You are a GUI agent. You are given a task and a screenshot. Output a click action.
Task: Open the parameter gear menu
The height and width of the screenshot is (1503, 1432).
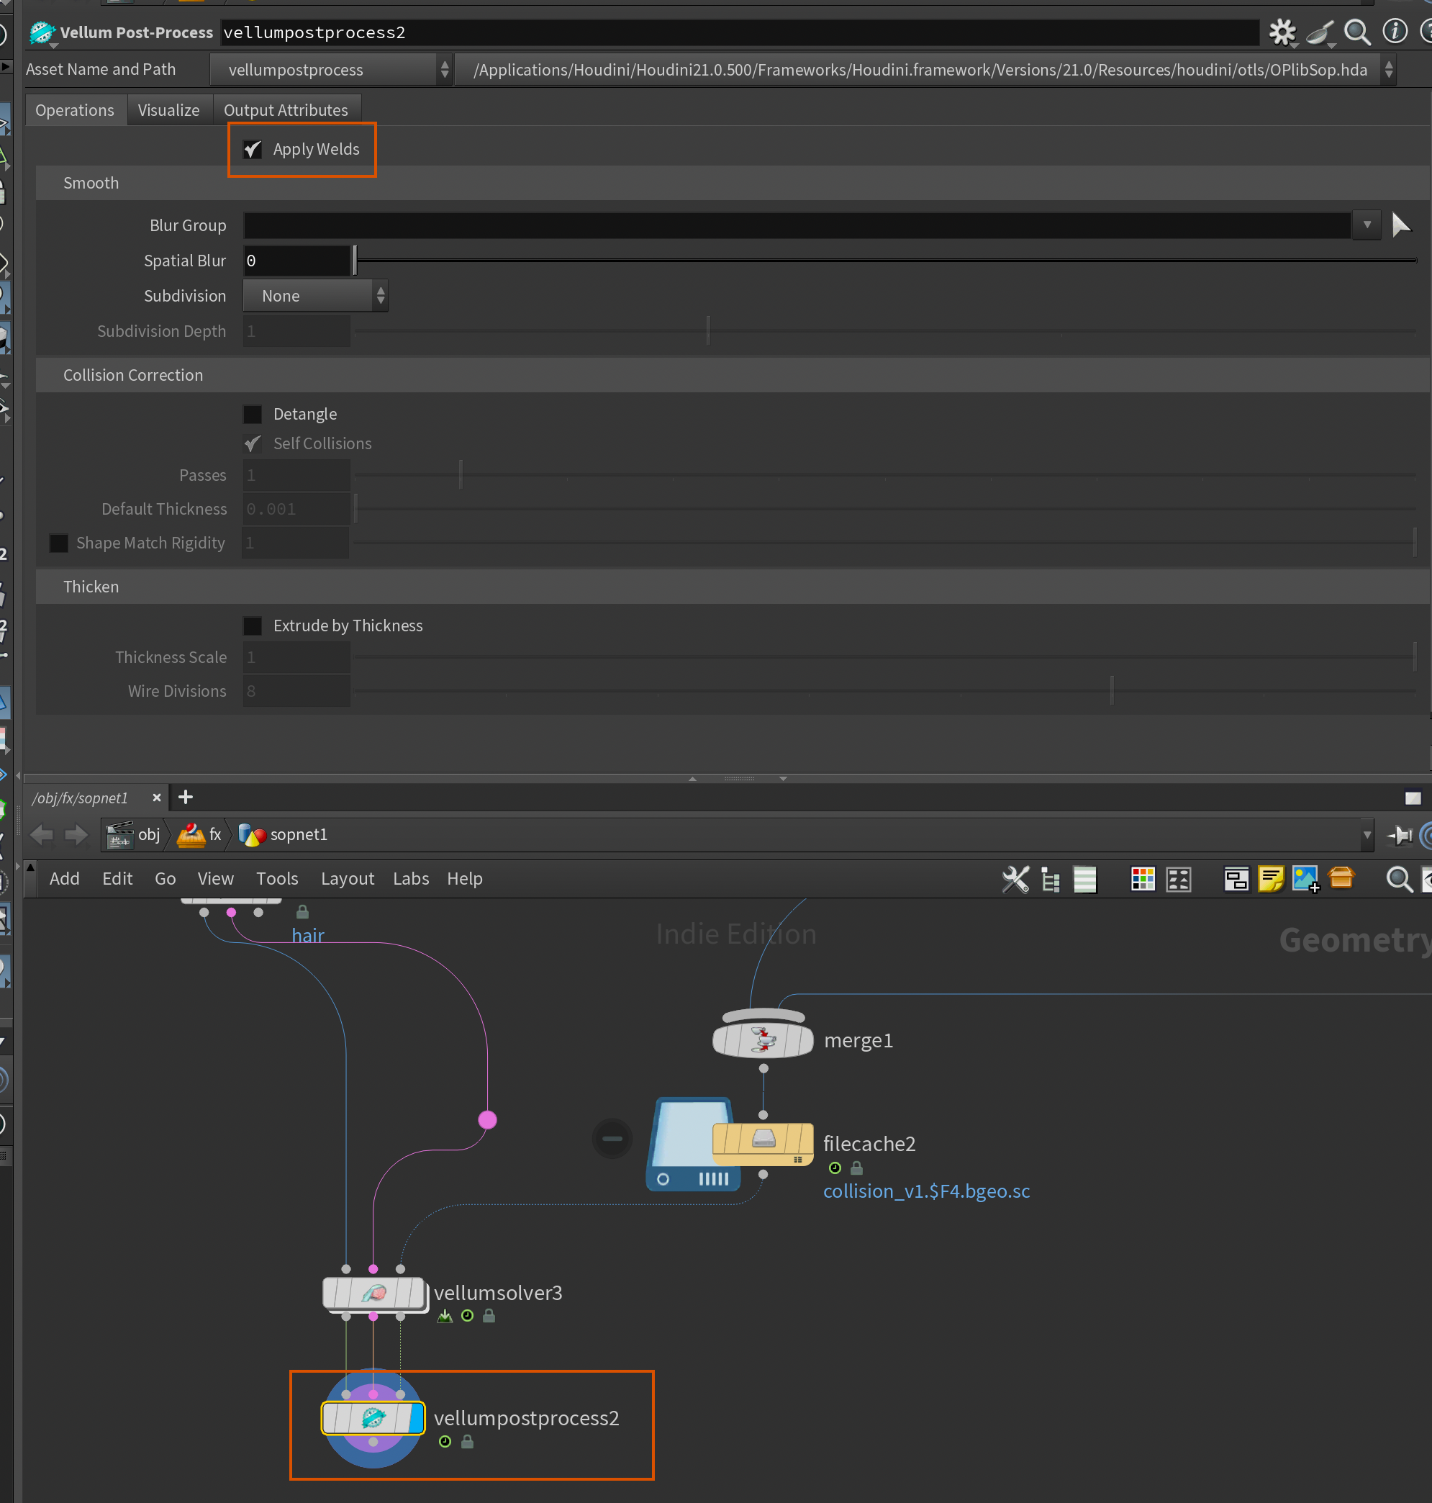point(1282,32)
